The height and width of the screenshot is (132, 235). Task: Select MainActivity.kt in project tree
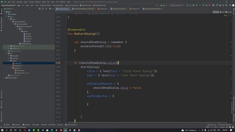pyautogui.click(x=25, y=44)
